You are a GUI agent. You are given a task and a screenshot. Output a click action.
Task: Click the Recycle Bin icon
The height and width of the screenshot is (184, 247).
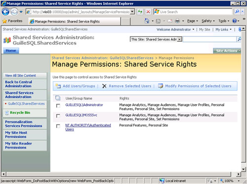[7, 113]
